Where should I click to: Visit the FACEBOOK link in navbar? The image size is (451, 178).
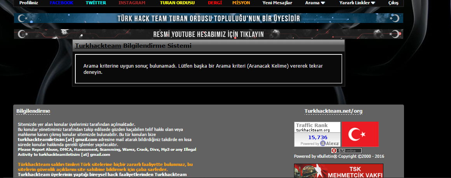click(61, 3)
